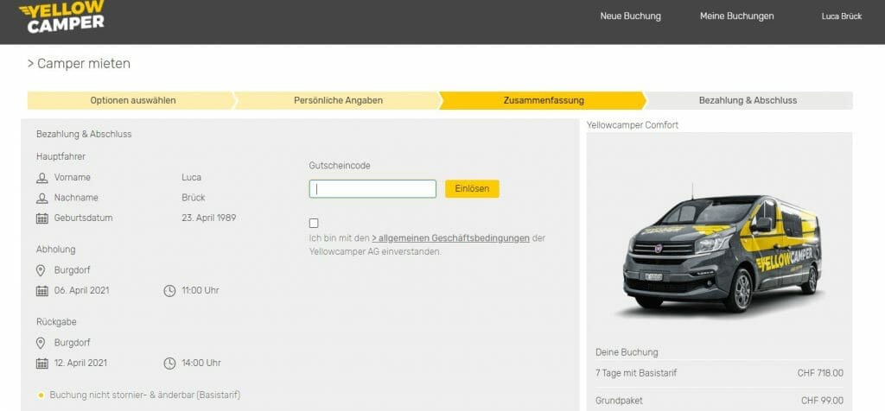Click the person icon beside Nachname
This screenshot has width=885, height=411.
[x=41, y=198]
